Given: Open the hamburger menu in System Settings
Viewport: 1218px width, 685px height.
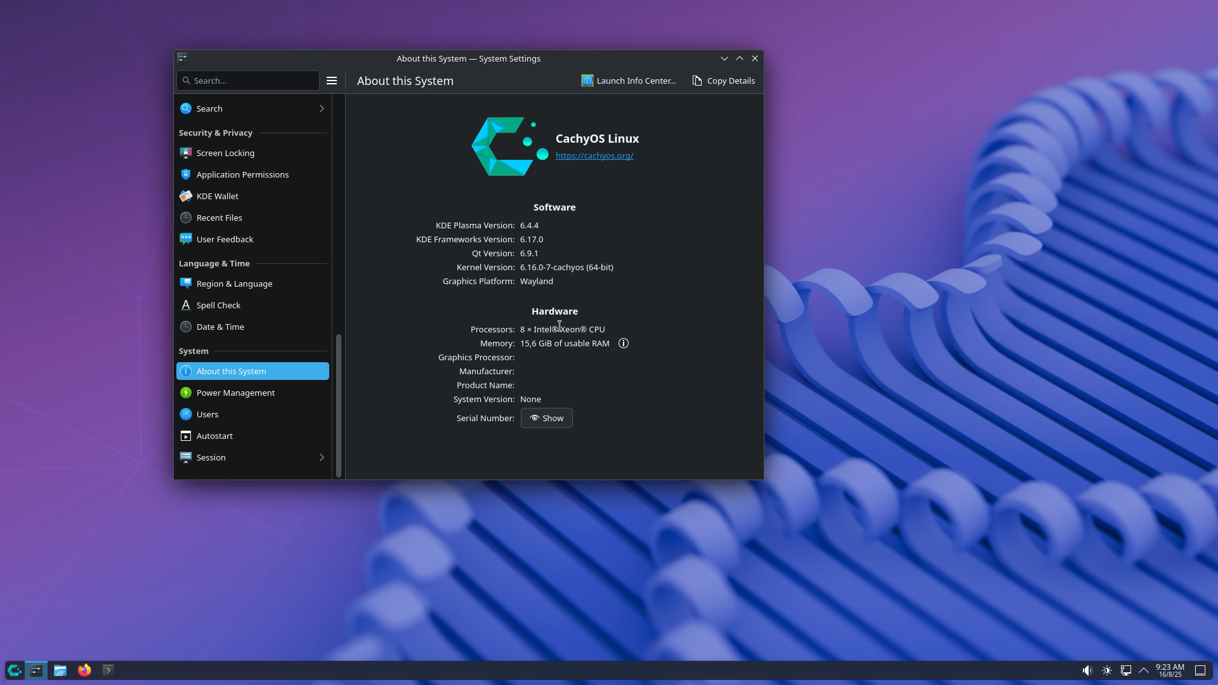Looking at the screenshot, I should 331,81.
